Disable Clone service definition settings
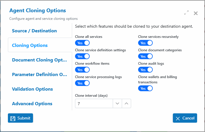Screen dimensions: 205x132 click(82, 56)
